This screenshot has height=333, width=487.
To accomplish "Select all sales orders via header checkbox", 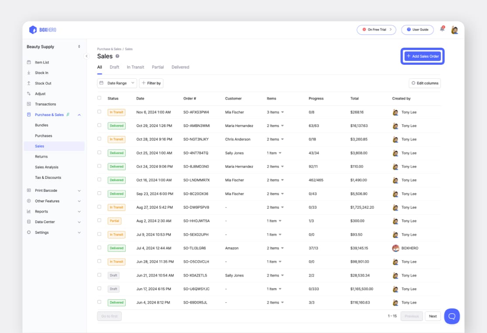I will (x=100, y=98).
